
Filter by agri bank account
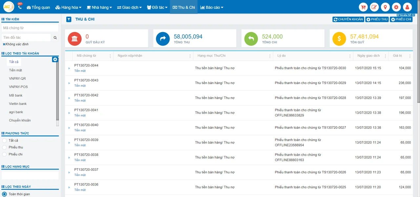click(x=16, y=112)
